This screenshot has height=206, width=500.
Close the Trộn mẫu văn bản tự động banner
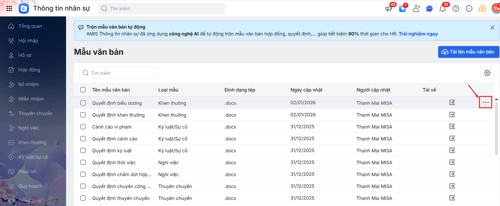pyautogui.click(x=492, y=28)
